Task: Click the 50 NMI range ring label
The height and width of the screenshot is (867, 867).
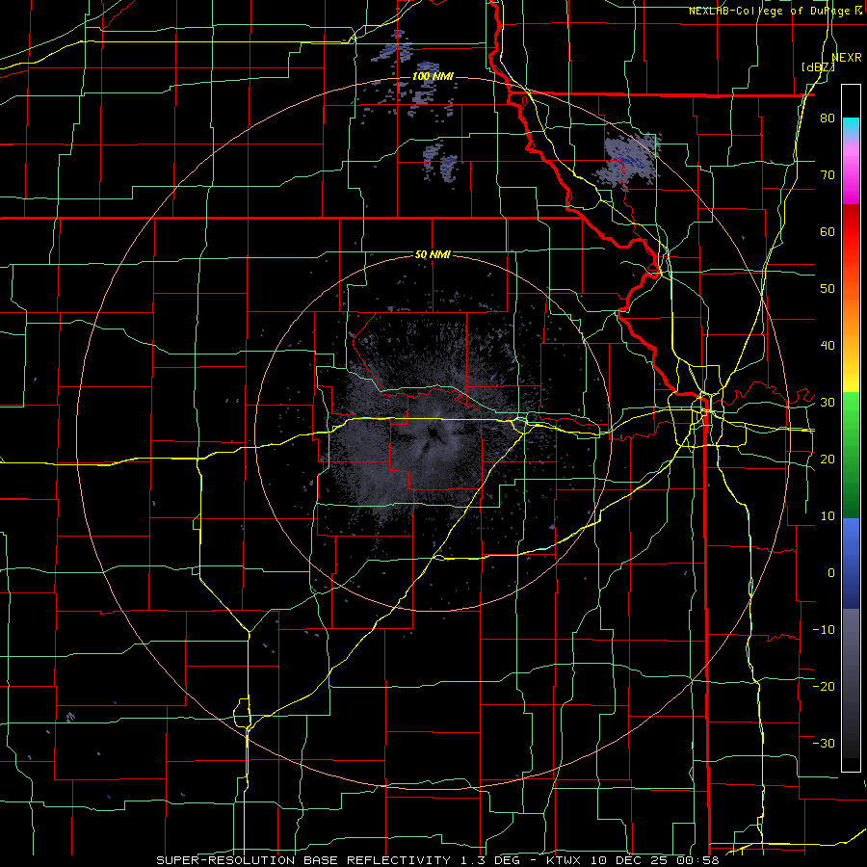Action: pyautogui.click(x=433, y=254)
